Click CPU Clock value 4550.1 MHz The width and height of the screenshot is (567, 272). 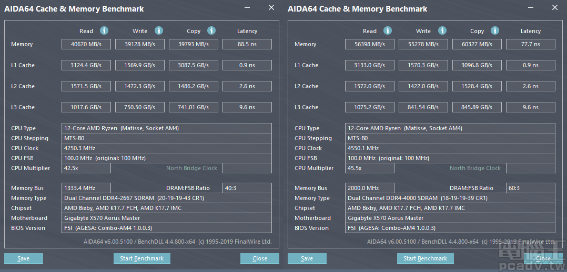[x=450, y=148]
